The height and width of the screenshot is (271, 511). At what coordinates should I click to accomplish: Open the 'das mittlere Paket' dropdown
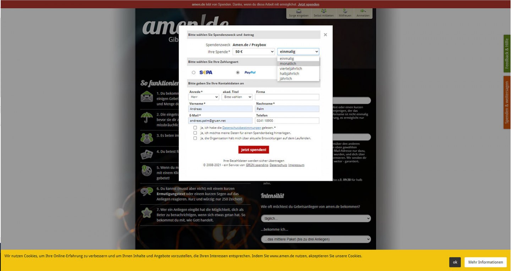316,239
